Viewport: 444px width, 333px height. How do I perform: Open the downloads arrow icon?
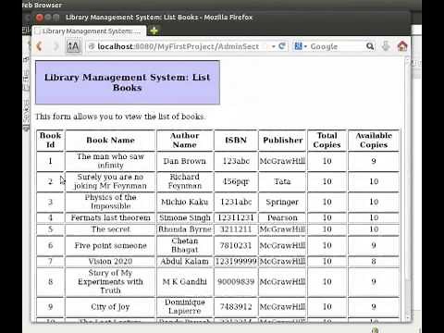[386, 46]
